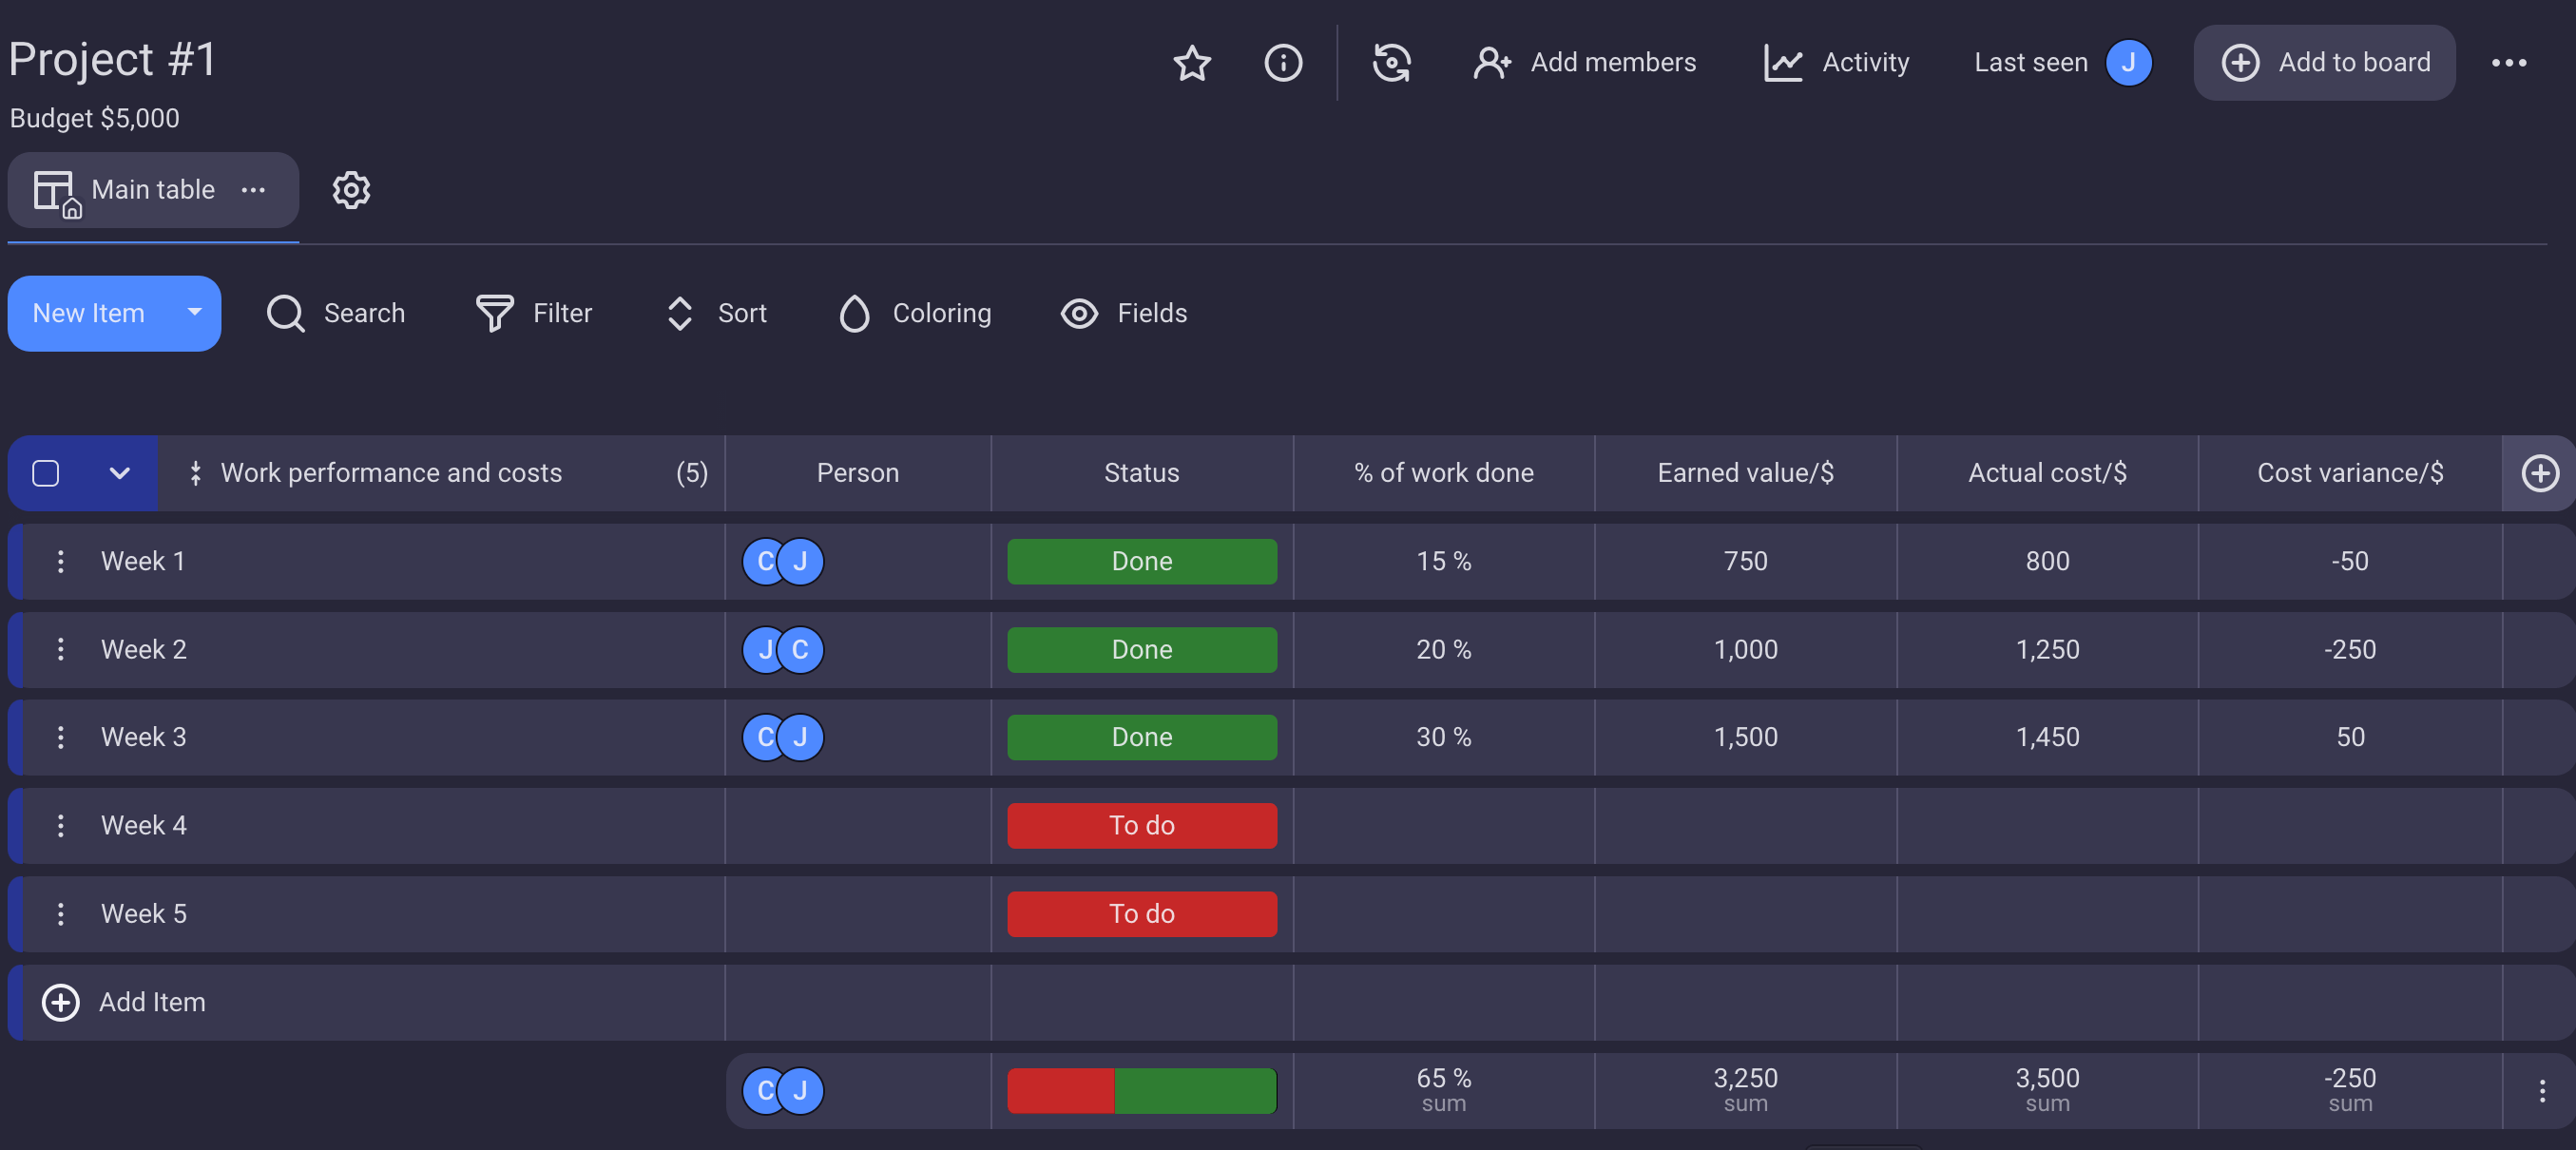Click the 3,250 earned value sum
This screenshot has height=1150, width=2576.
(x=1745, y=1090)
